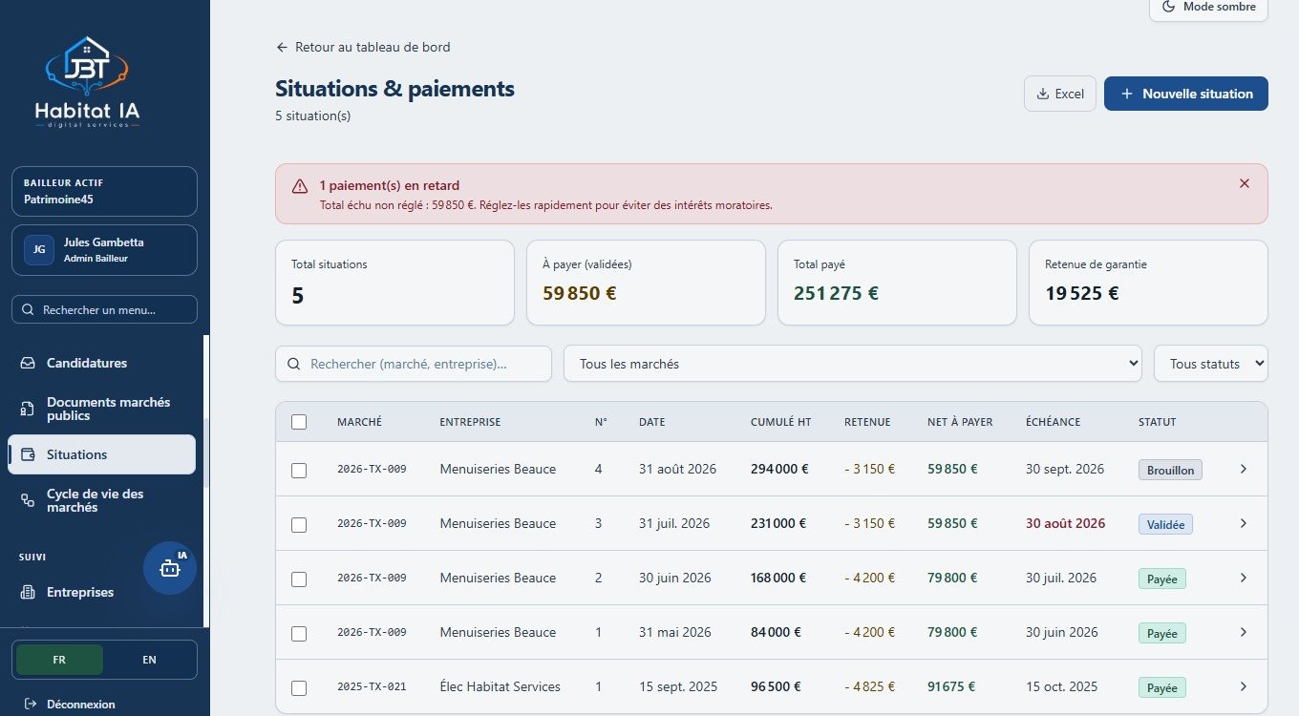Click the Rechercher un menu search field

click(x=104, y=310)
